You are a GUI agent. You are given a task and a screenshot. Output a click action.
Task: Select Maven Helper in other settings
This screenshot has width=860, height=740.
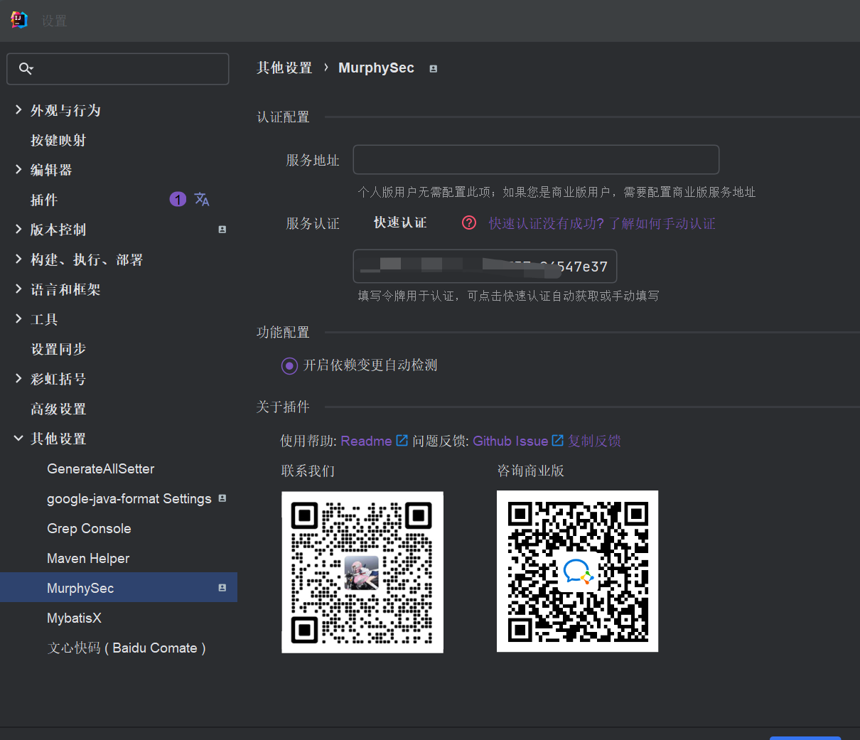click(x=88, y=559)
